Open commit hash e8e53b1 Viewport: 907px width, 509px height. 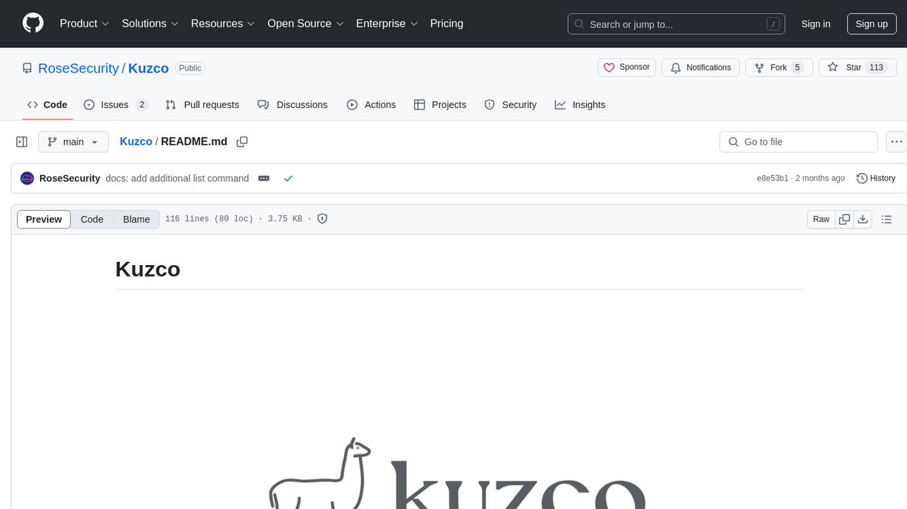coord(772,179)
